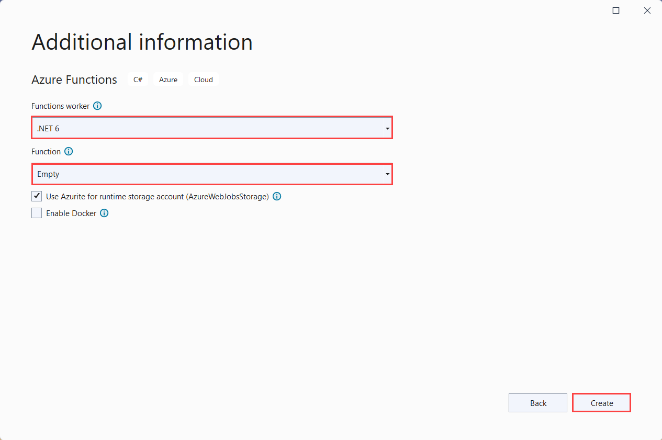Viewport: 662px width, 440px height.
Task: Open the Functions worker .NET 6 dropdown
Action: point(211,128)
